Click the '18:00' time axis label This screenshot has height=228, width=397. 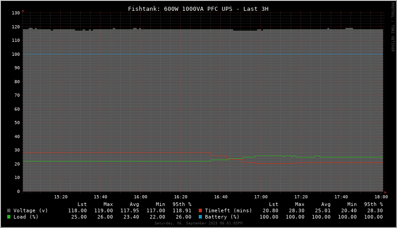pyautogui.click(x=381, y=197)
